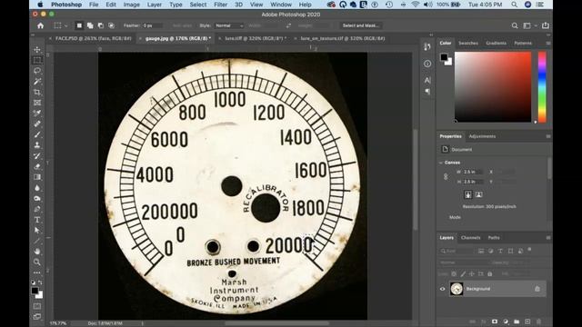The width and height of the screenshot is (582, 327).
Task: Enable Add to selection mode
Action: coord(90,25)
